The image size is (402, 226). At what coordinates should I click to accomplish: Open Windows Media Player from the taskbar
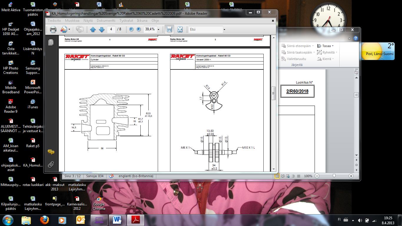62,220
